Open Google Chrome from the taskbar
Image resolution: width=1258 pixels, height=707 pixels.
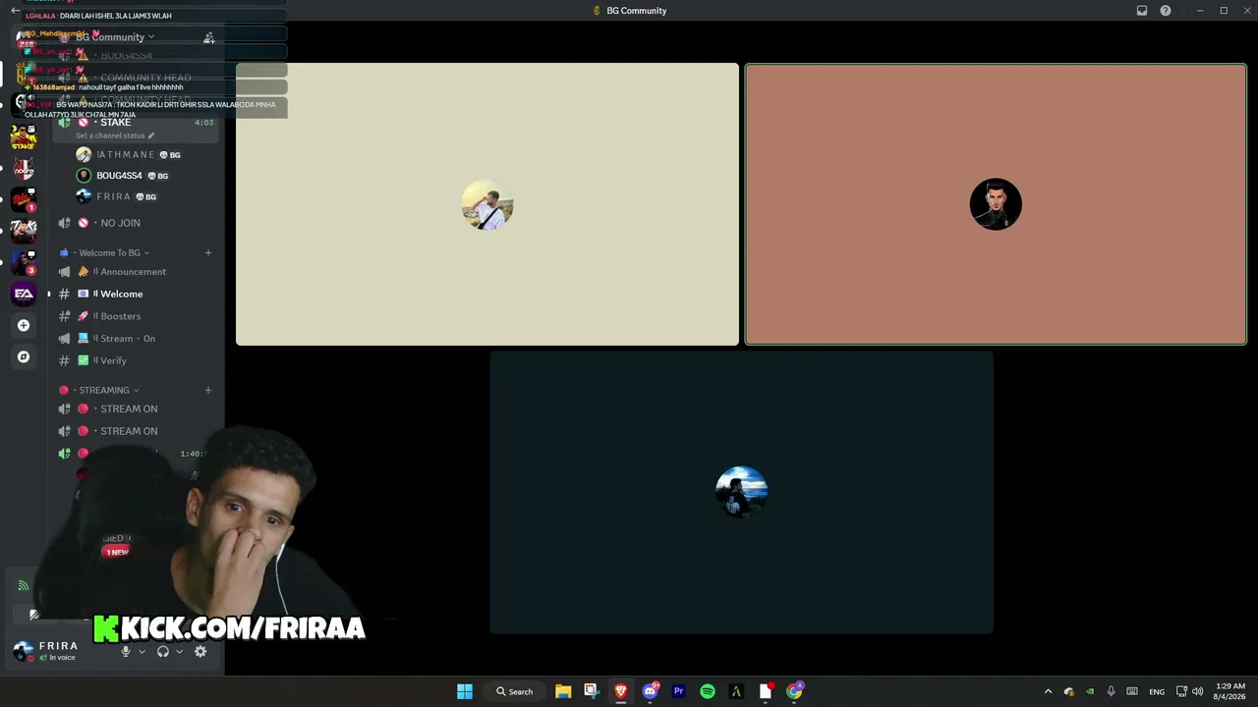[x=794, y=691]
